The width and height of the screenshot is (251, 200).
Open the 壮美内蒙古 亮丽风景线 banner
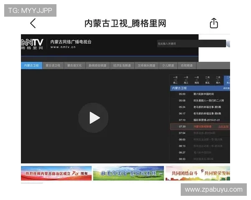click(x=128, y=173)
